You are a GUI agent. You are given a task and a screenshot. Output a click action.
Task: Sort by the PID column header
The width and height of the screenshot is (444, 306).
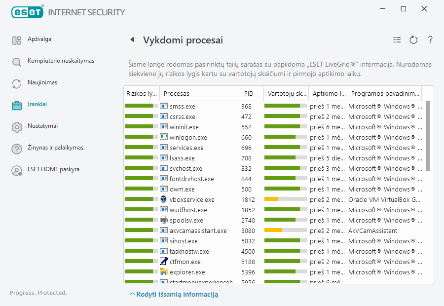249,93
